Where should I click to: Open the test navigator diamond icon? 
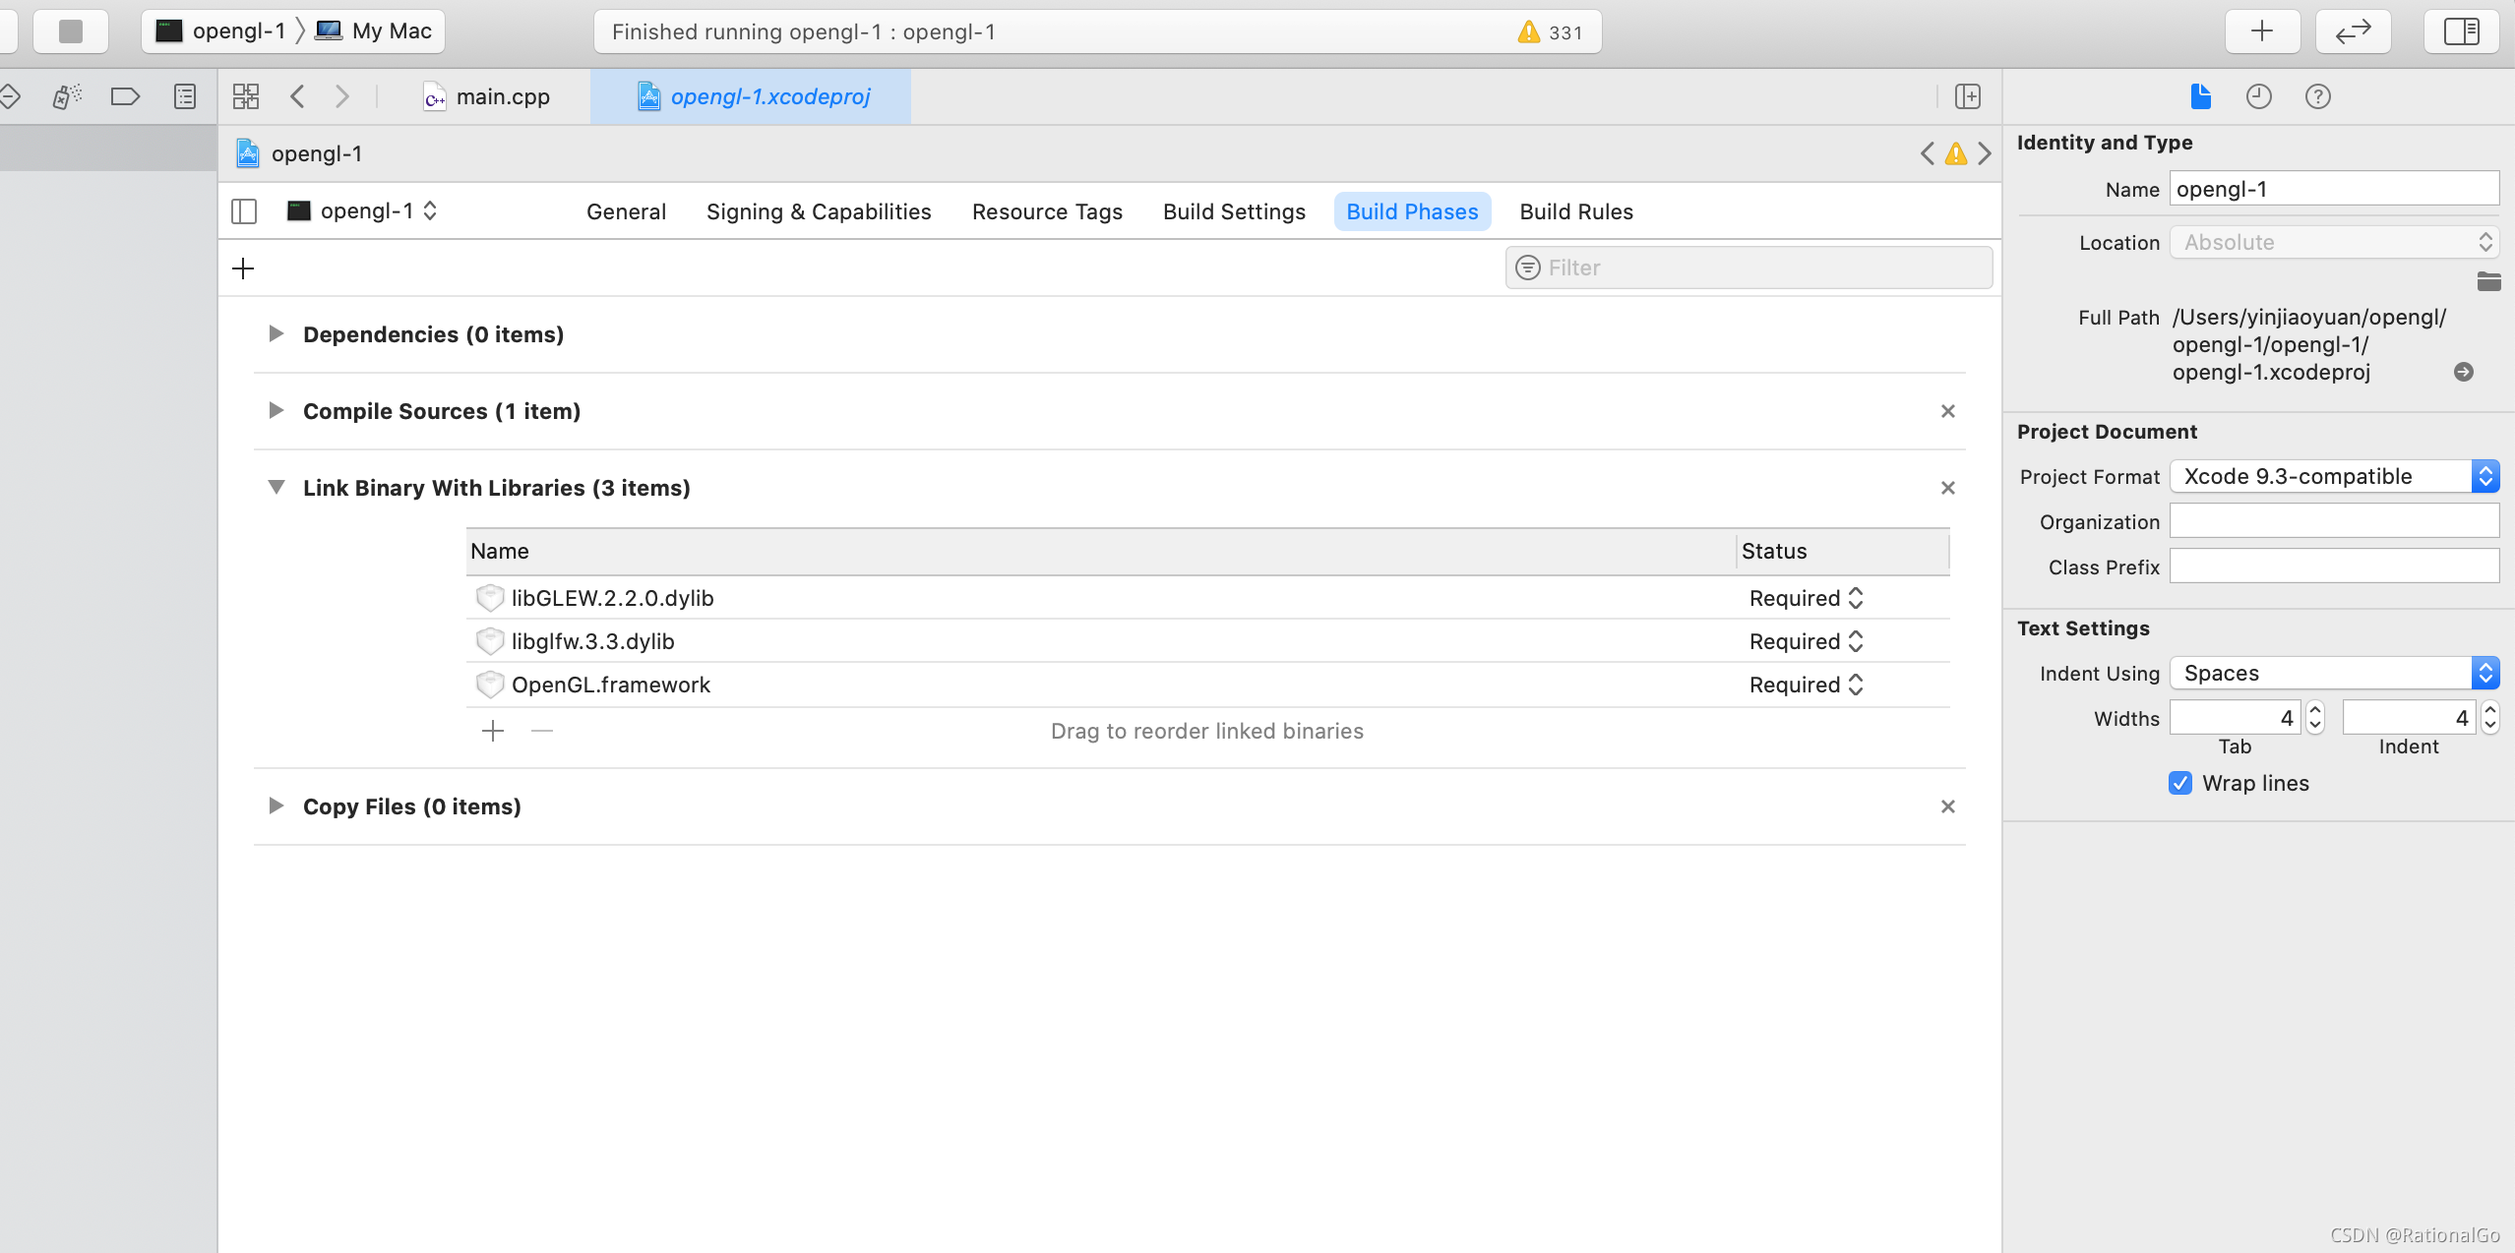tap(10, 96)
